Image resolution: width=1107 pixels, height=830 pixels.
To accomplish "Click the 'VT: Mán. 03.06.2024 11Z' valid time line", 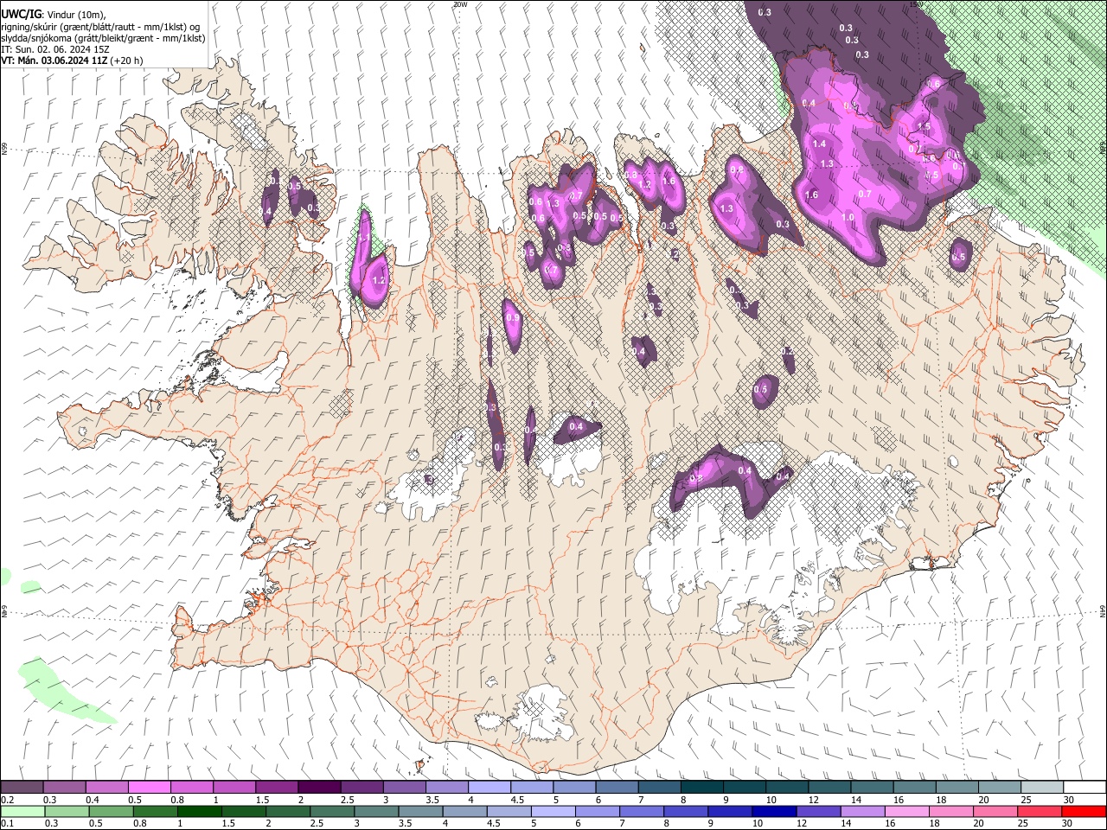I will tap(54, 61).
